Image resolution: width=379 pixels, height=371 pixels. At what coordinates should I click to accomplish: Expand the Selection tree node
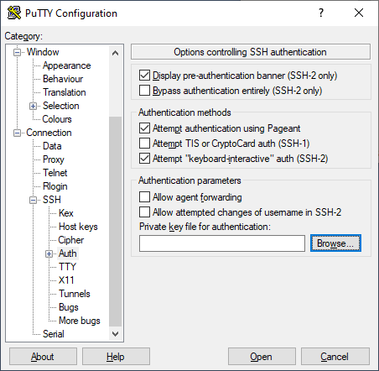tap(33, 106)
